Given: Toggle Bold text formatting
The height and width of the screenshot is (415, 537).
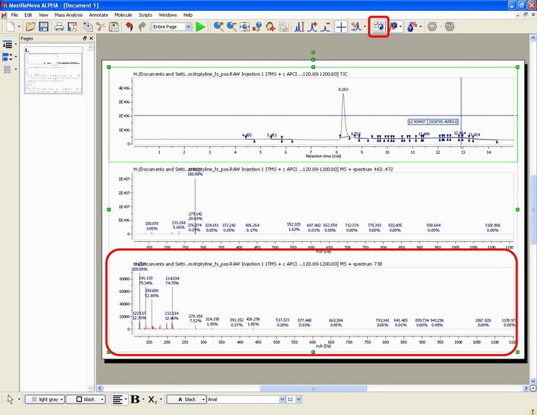Looking at the screenshot, I should tap(135, 400).
